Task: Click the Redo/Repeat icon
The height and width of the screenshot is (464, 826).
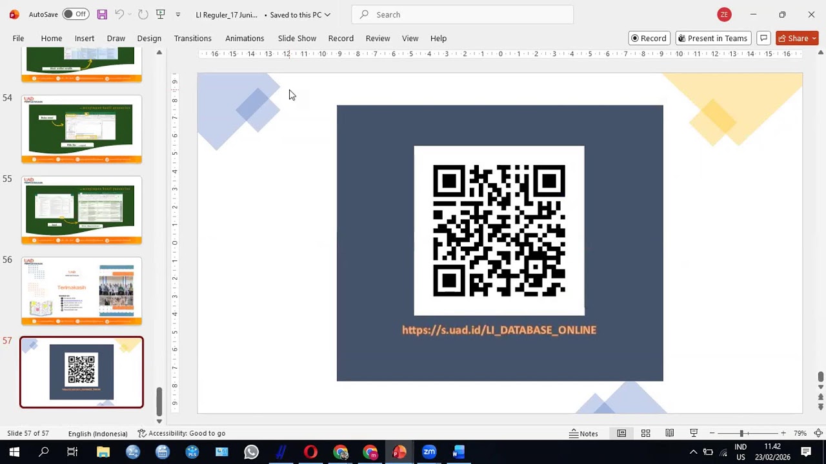Action: [x=143, y=14]
